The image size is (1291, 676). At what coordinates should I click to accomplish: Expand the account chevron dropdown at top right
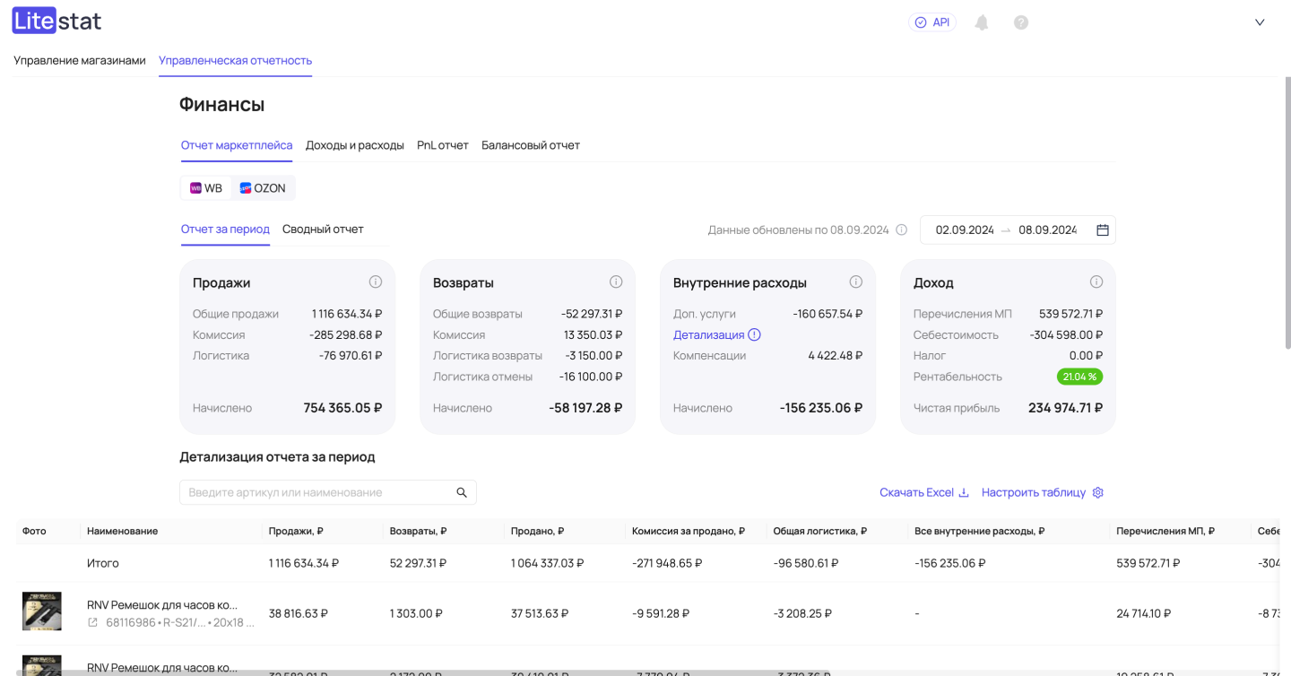pos(1260,22)
